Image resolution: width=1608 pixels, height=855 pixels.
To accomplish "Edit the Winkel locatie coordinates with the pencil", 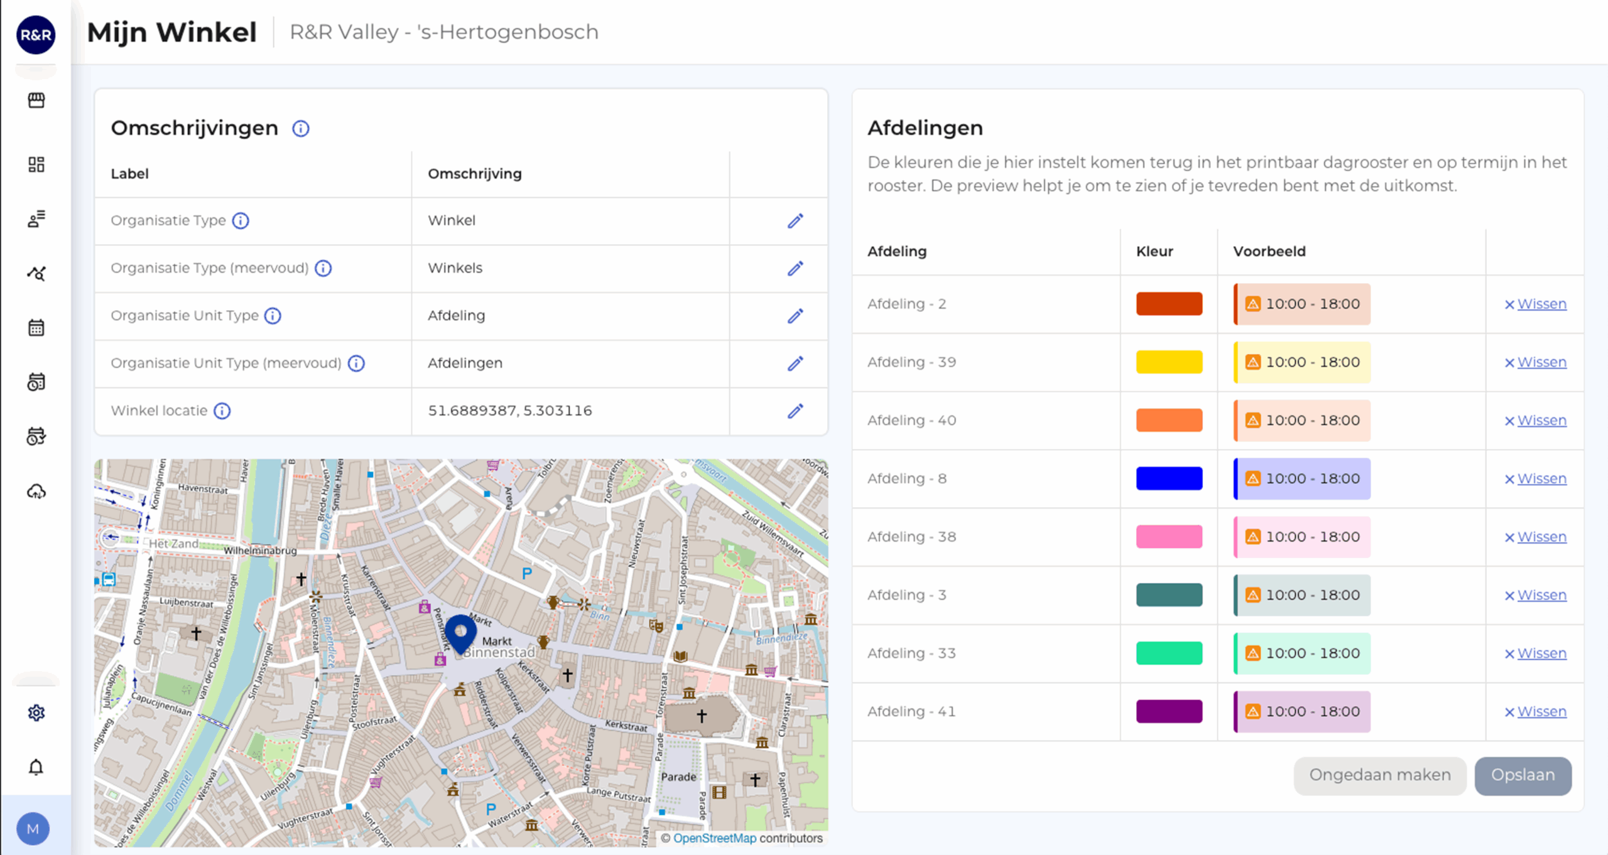I will (x=795, y=411).
